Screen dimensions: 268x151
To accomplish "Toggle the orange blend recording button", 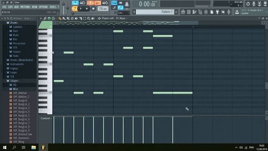I will pos(98,3).
